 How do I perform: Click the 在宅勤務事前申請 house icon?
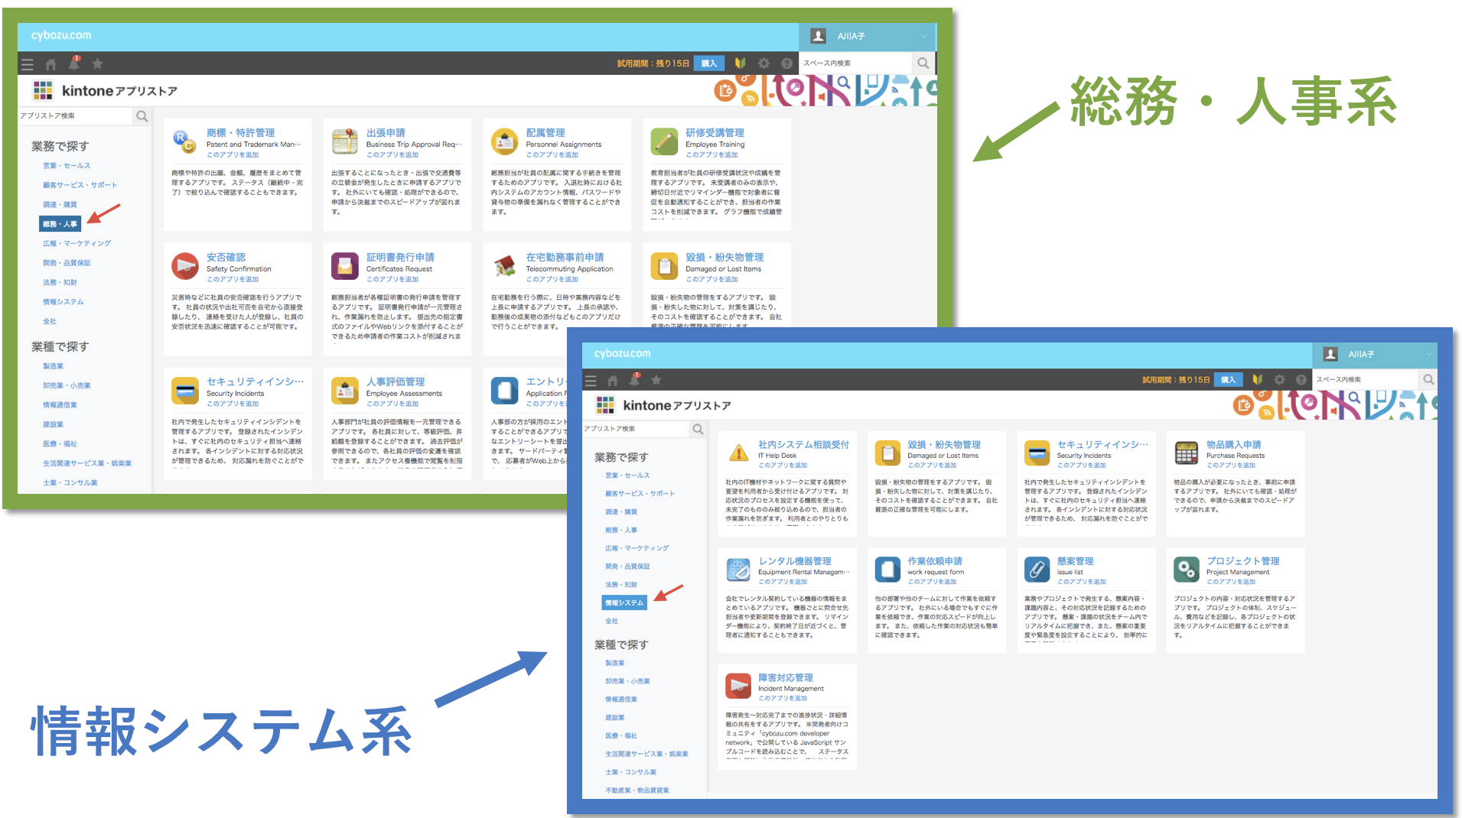[x=504, y=266]
